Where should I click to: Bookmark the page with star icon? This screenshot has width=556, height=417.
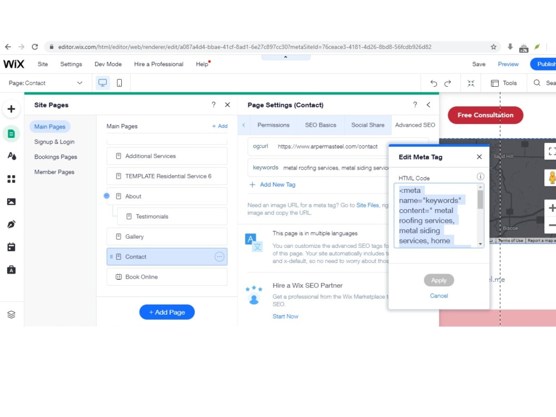pyautogui.click(x=494, y=47)
